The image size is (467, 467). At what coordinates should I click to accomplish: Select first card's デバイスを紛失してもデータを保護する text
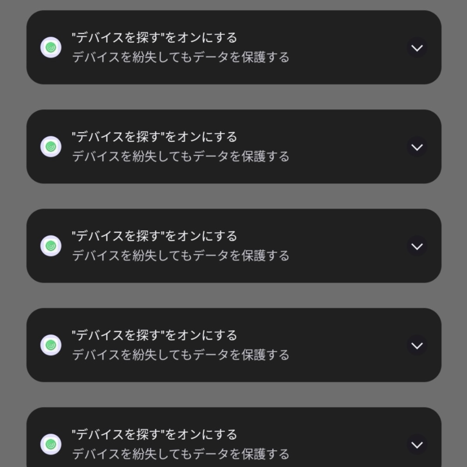[181, 58]
